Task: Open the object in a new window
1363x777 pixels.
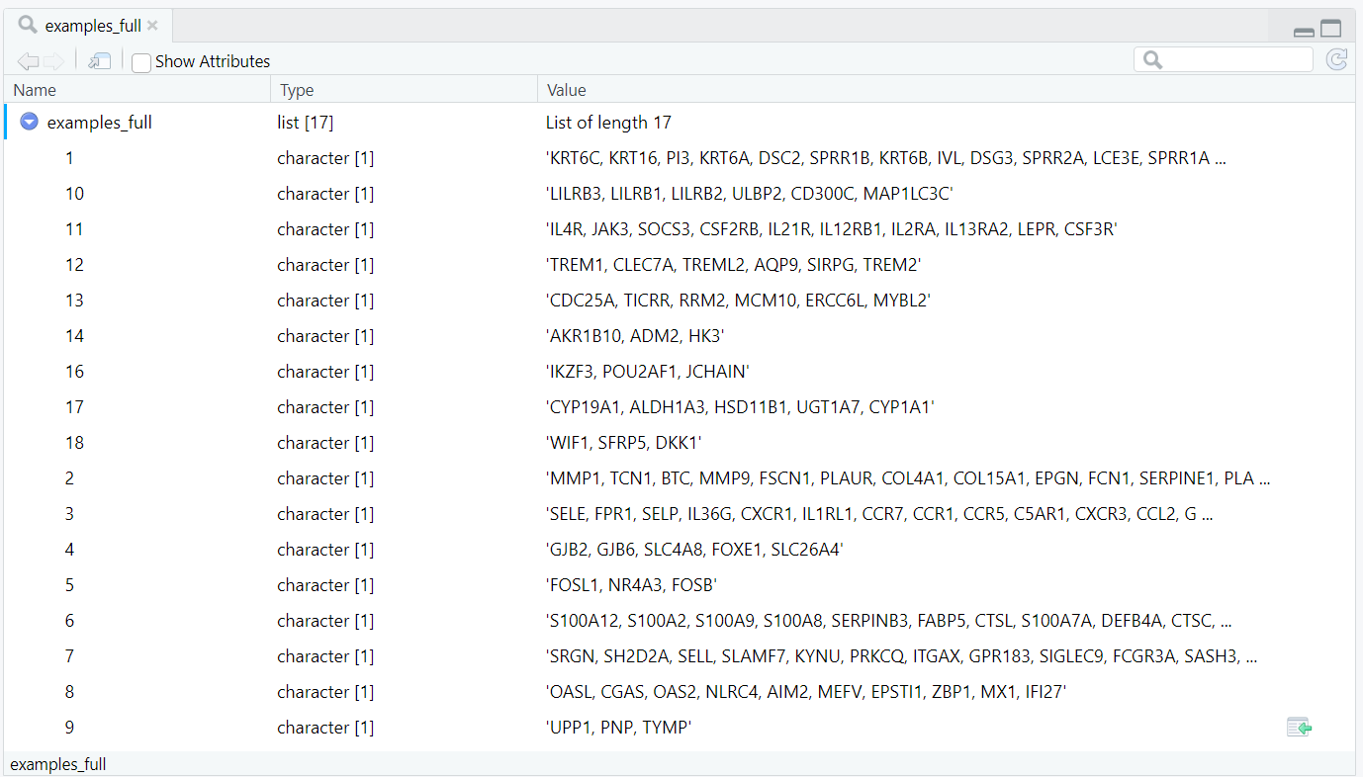Action: coord(99,61)
